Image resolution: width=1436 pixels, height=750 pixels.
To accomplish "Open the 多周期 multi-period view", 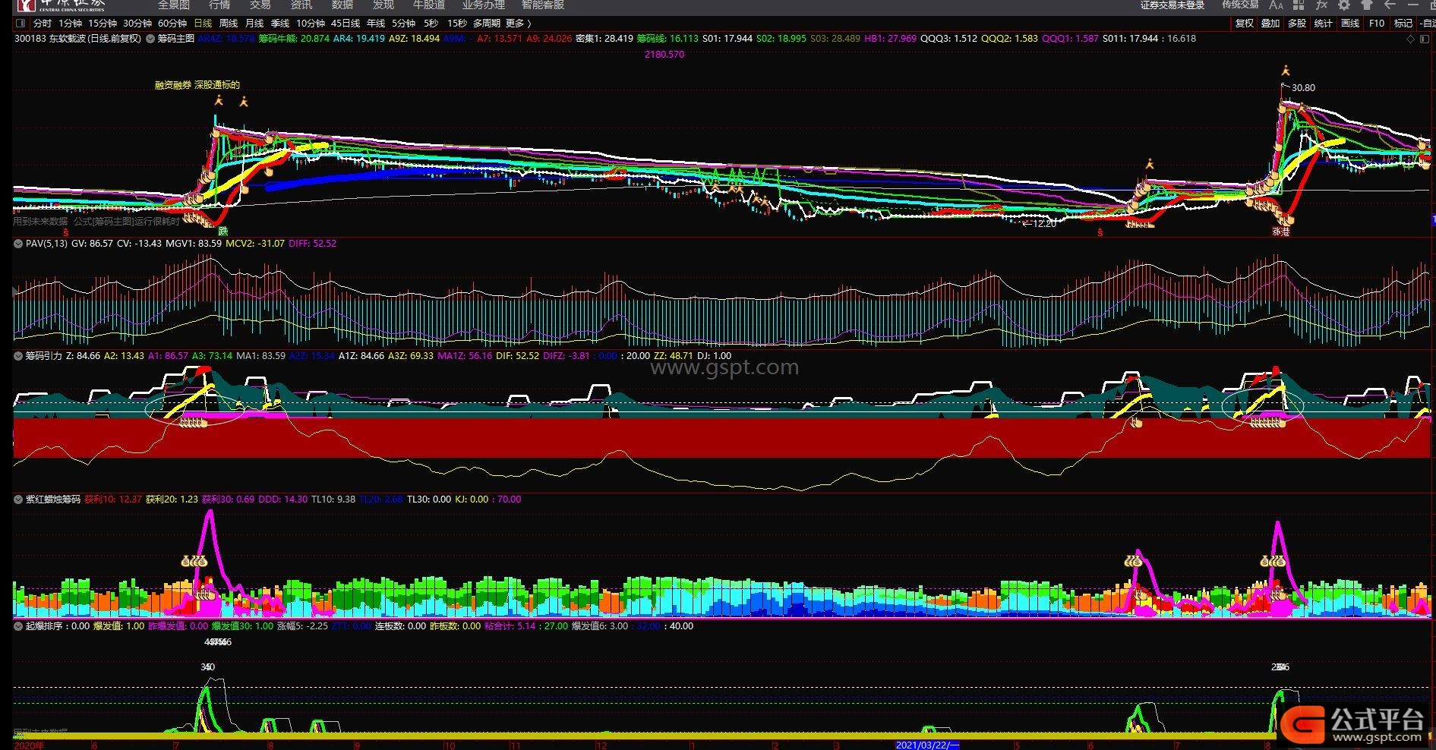I will 487,24.
